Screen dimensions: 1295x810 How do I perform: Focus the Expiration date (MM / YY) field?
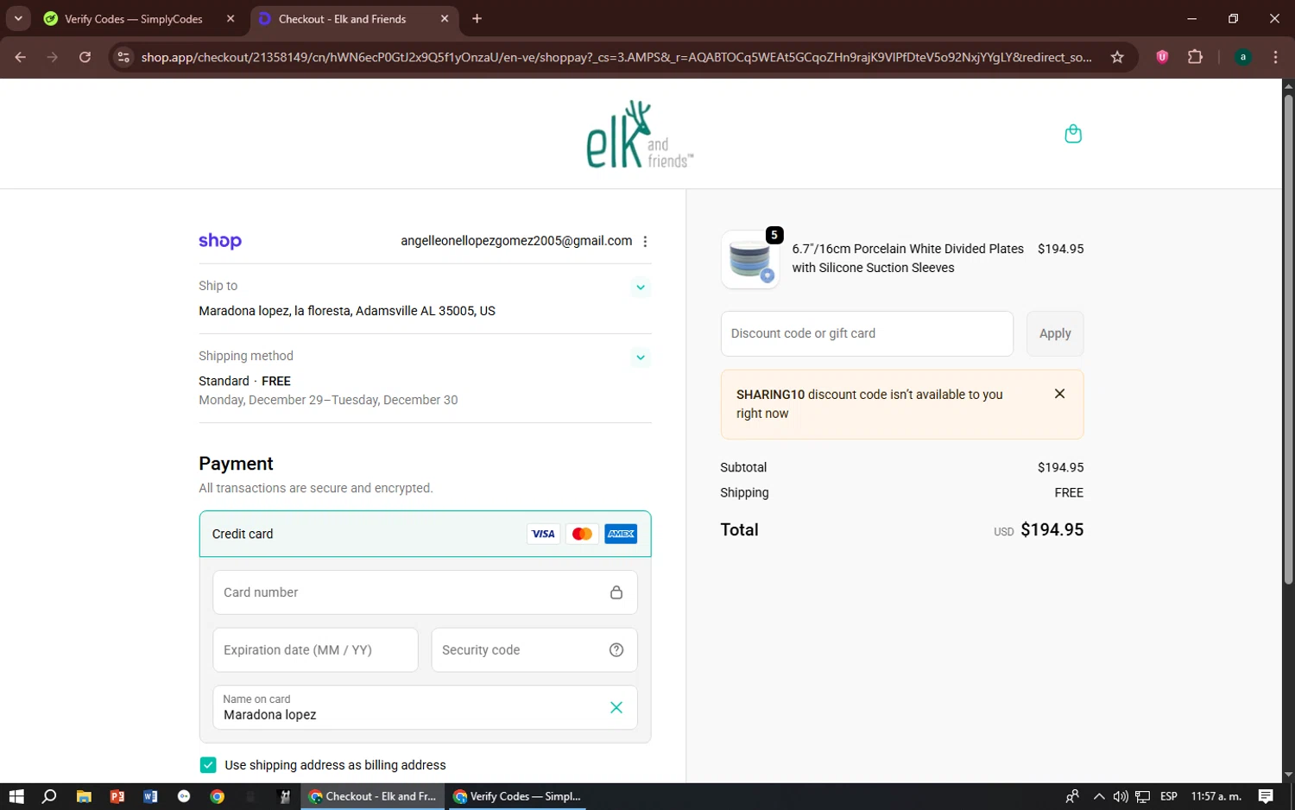click(x=315, y=650)
